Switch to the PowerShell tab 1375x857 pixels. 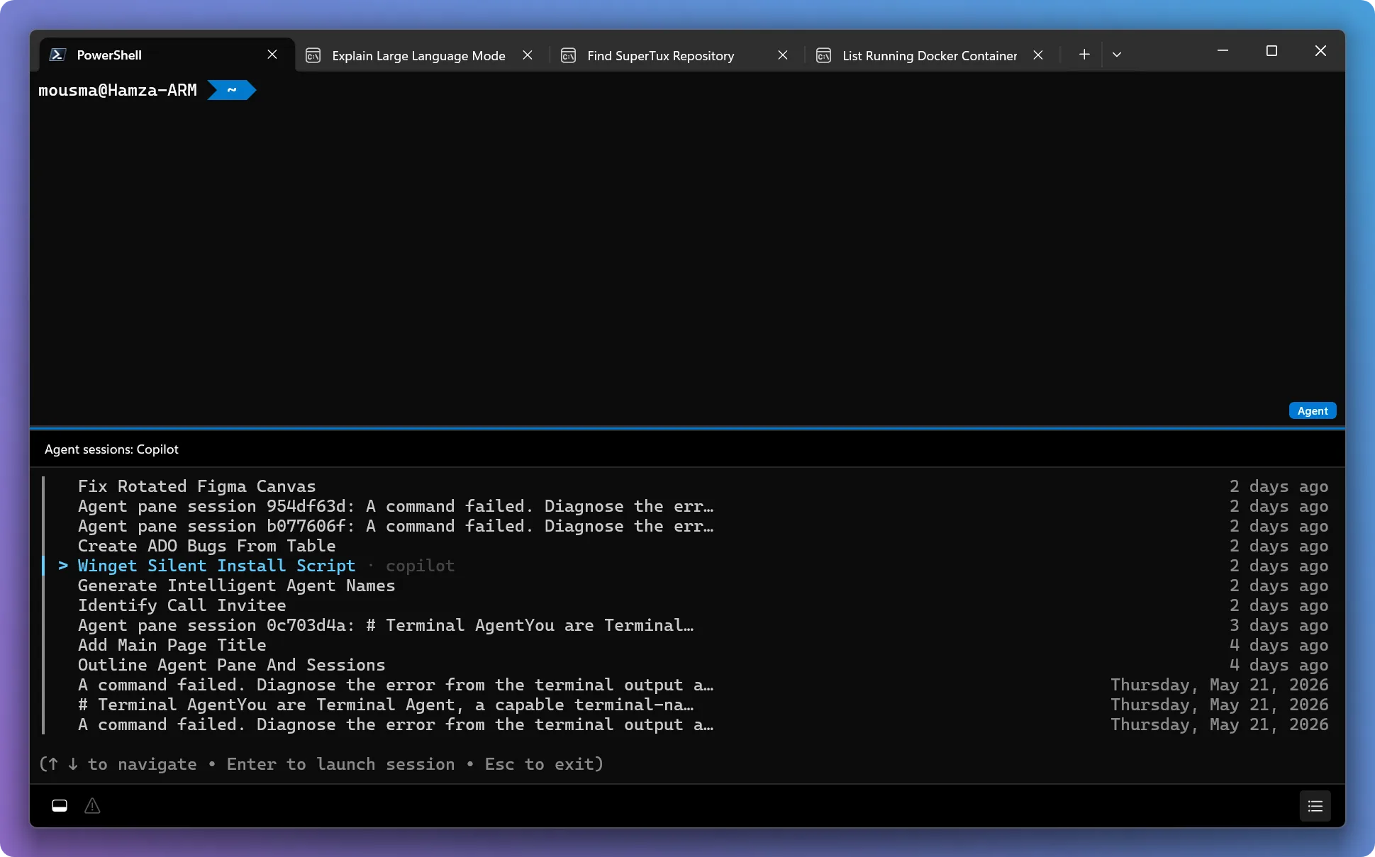click(167, 55)
